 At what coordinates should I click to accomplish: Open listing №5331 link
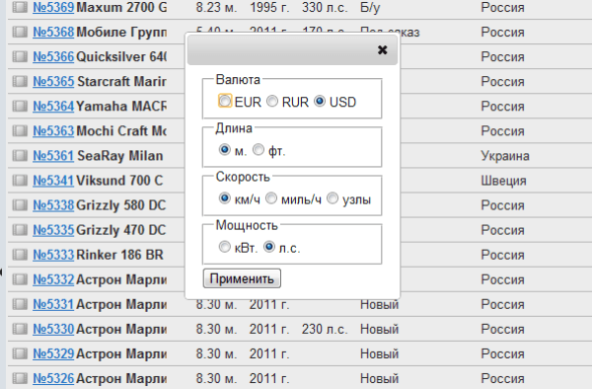53,304
